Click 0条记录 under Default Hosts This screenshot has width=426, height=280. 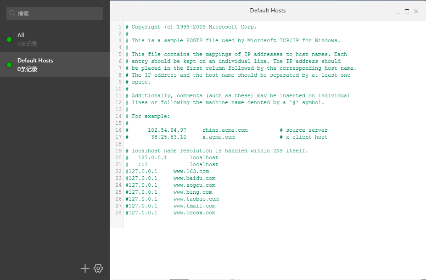point(27,69)
